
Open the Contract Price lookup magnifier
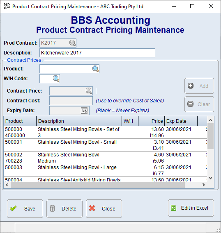[89, 91]
